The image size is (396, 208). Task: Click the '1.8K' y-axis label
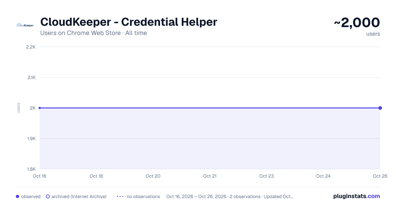click(31, 169)
